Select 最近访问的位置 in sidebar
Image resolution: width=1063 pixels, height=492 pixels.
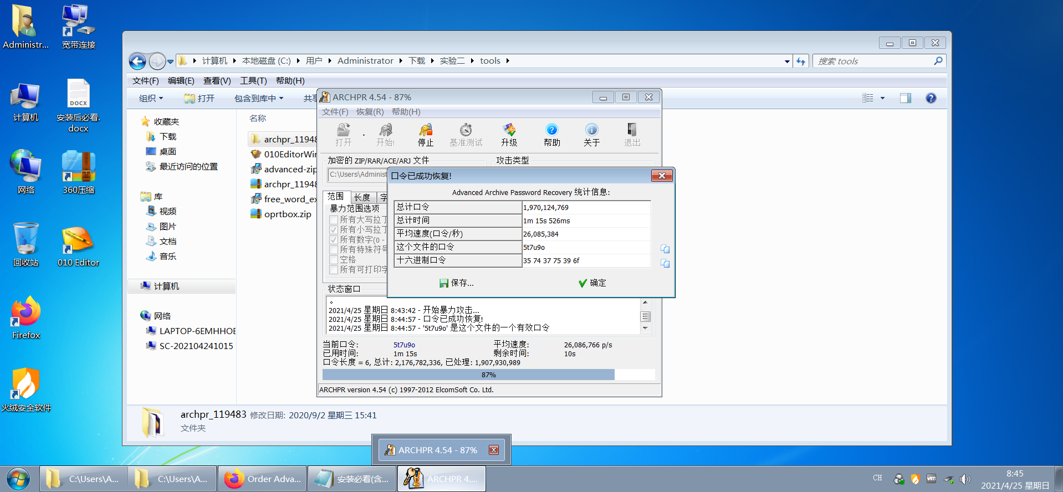coord(182,166)
